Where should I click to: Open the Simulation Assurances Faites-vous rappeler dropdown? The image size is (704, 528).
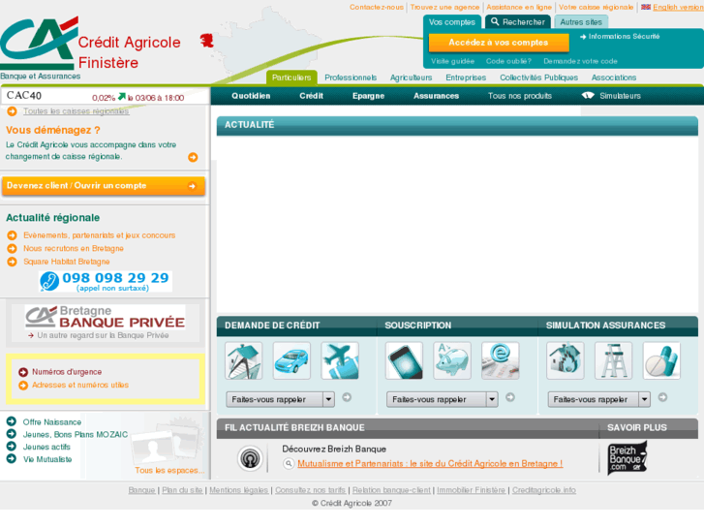coord(599,399)
